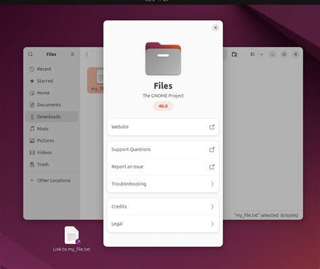Viewport: 320px width, 269px height.
Task: Click the chevron next to Legal
Action: tap(212, 224)
